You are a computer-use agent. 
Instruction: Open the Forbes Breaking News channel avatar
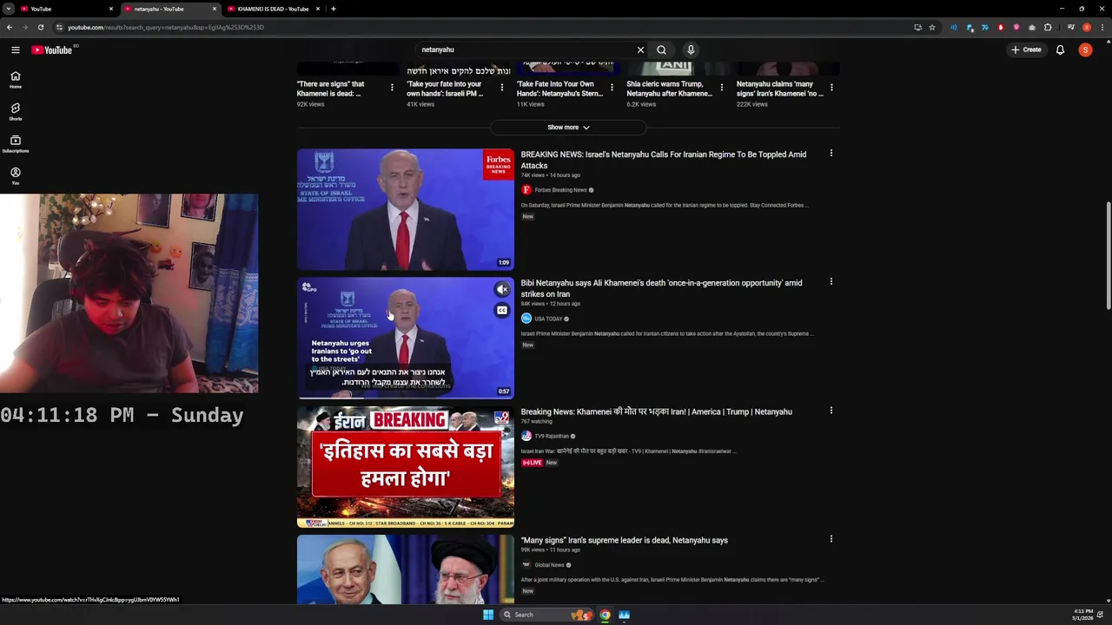(x=526, y=190)
